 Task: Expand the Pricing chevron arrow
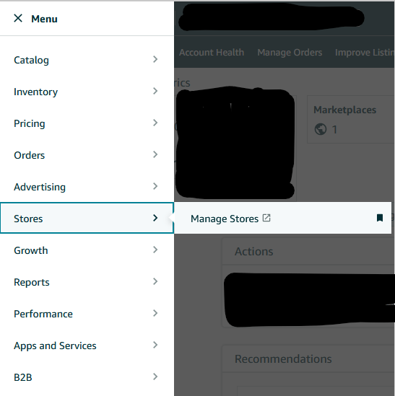[x=155, y=123]
